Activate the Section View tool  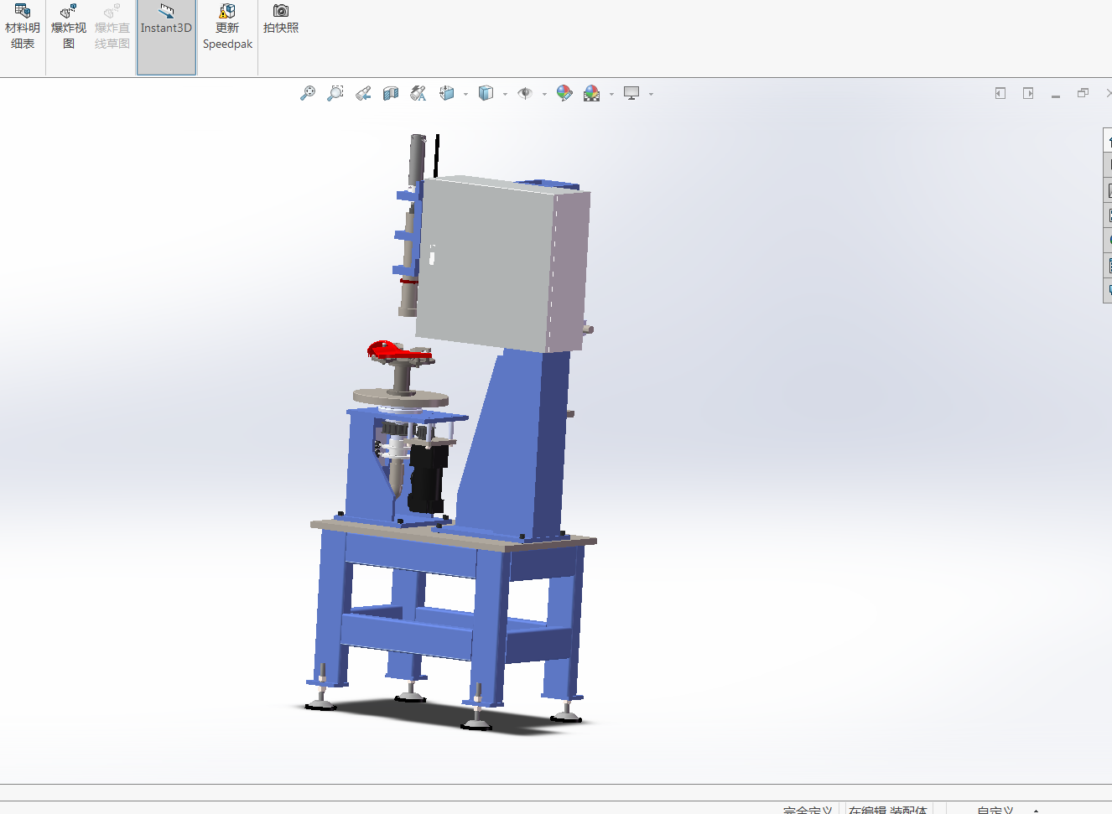click(x=391, y=93)
